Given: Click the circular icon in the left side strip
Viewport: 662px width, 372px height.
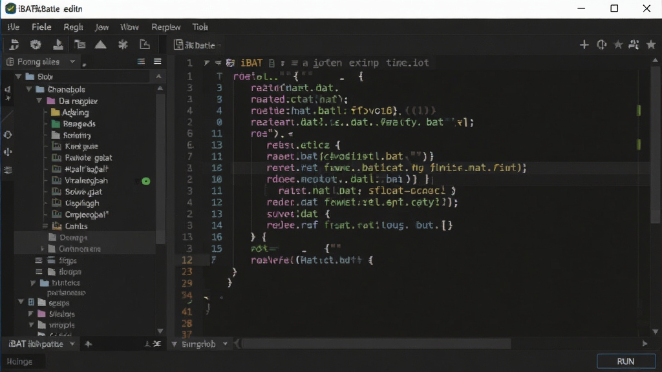Looking at the screenshot, I should coord(8,135).
